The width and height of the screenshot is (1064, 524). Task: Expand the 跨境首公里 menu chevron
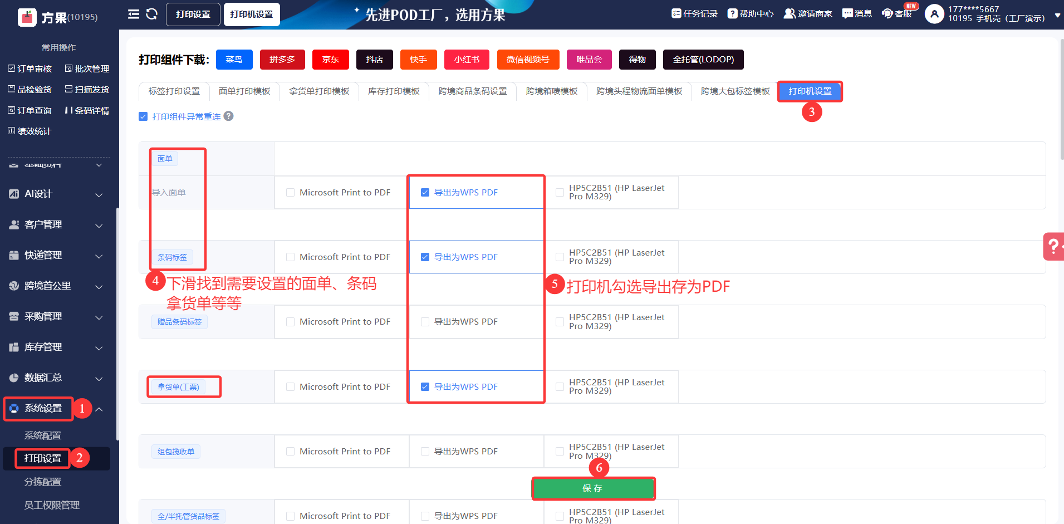click(x=99, y=287)
